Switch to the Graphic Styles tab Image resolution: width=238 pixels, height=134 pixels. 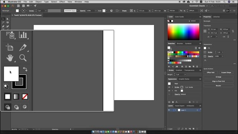[184, 79]
